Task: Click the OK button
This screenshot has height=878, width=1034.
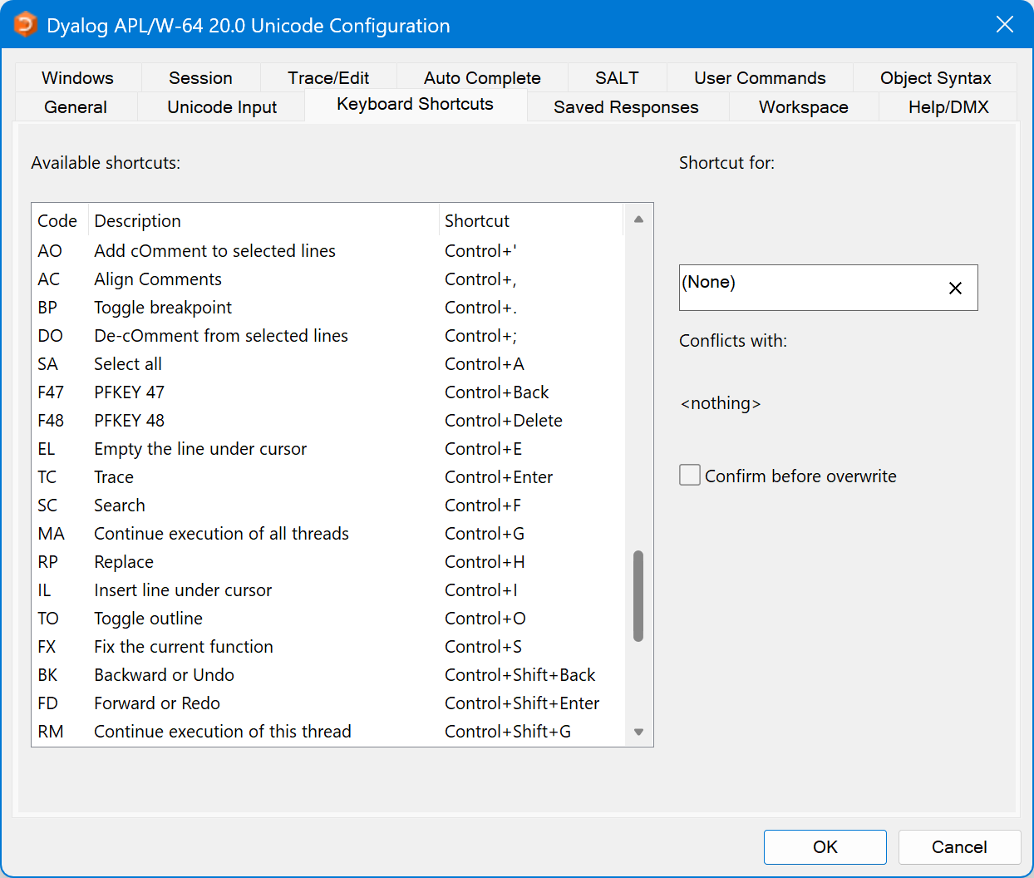Action: tap(825, 847)
